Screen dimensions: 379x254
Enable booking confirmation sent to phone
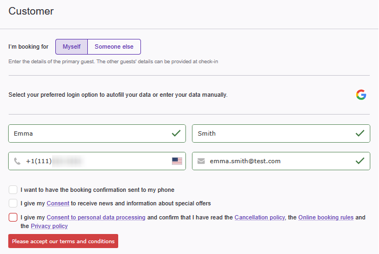click(12, 190)
